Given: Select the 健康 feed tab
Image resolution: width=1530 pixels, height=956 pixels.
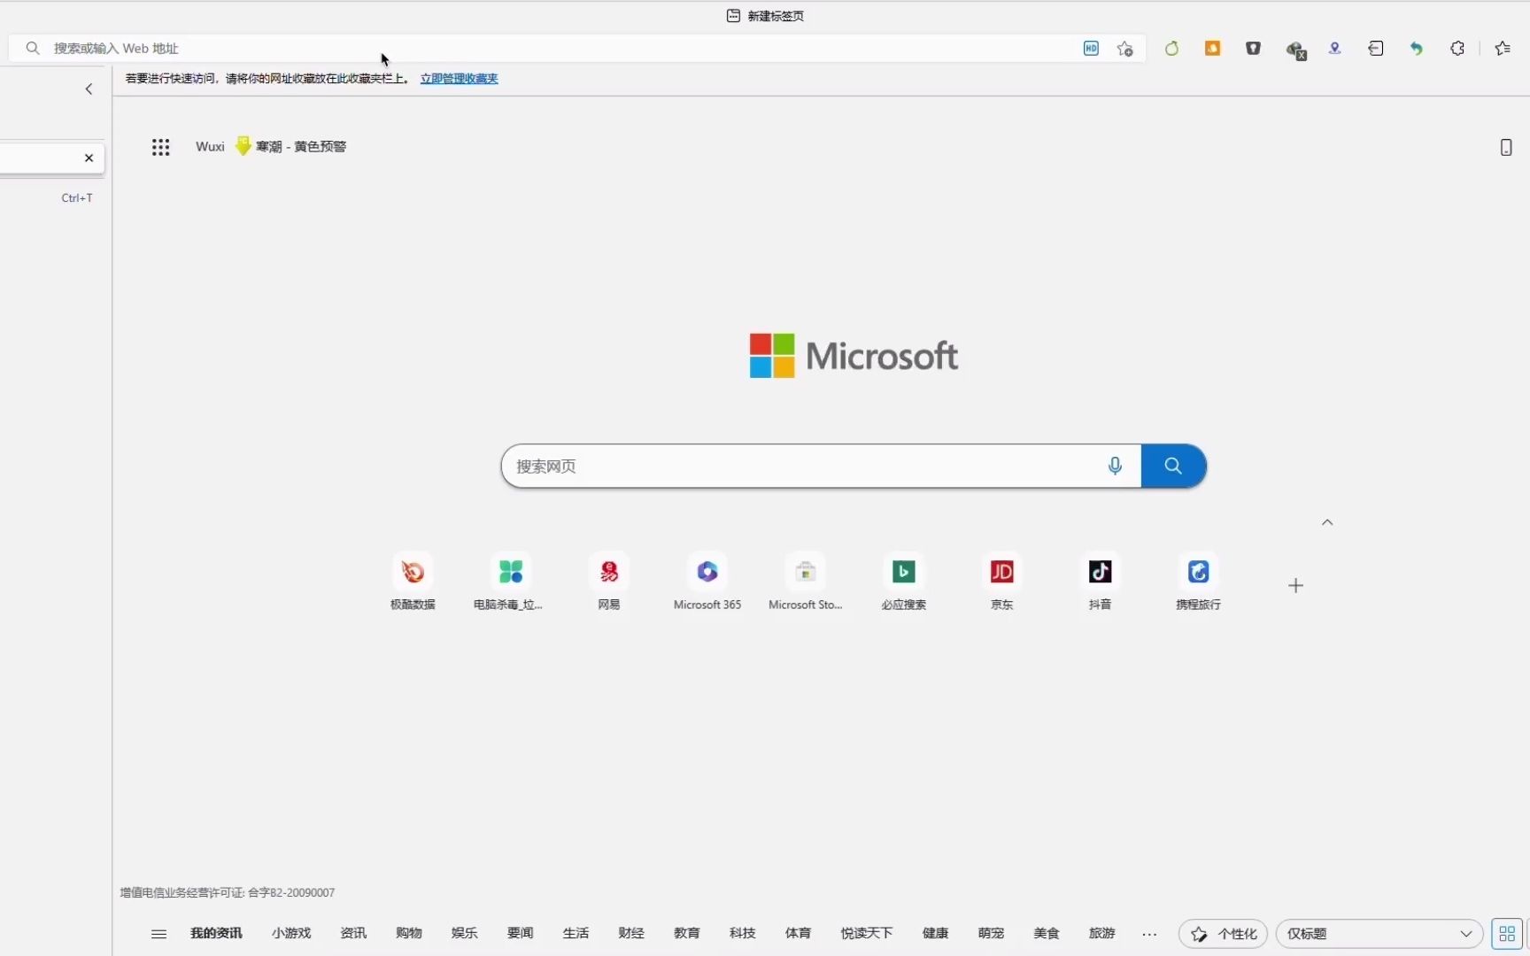Looking at the screenshot, I should click(936, 933).
